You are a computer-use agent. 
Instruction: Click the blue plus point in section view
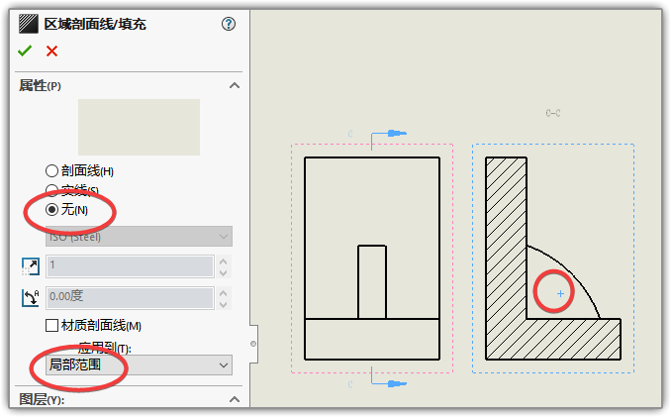pos(560,294)
